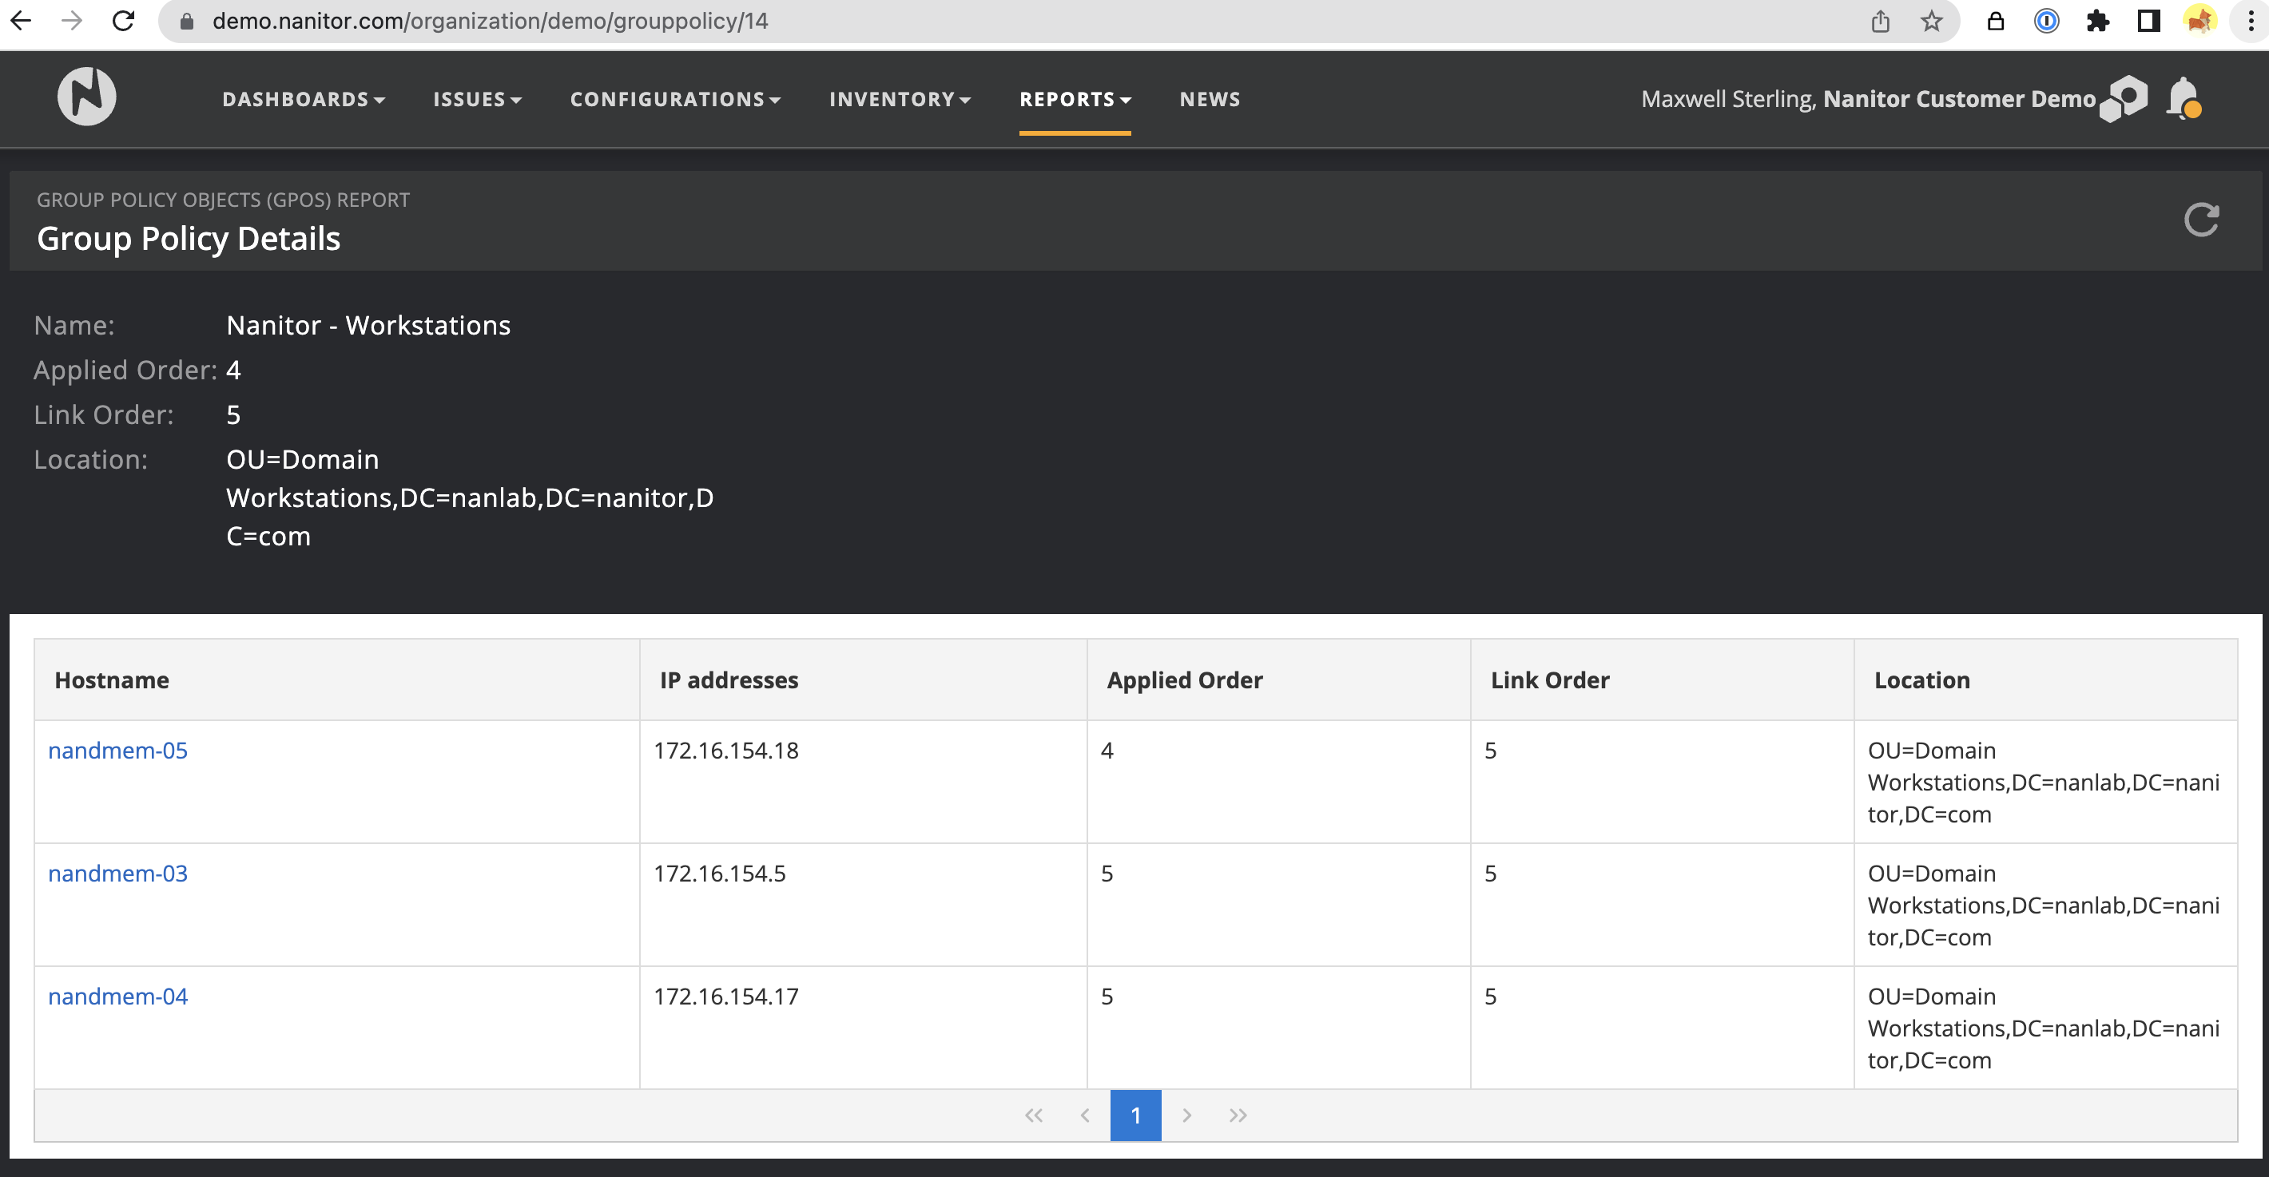Click the notification bell icon

coord(2184,97)
